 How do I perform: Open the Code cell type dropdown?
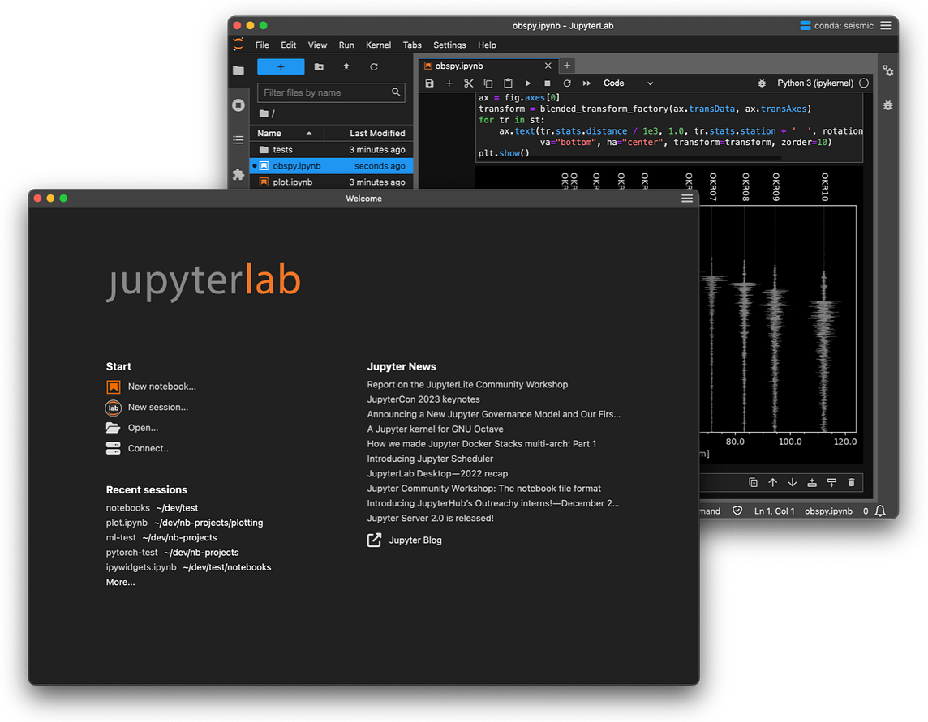point(629,83)
